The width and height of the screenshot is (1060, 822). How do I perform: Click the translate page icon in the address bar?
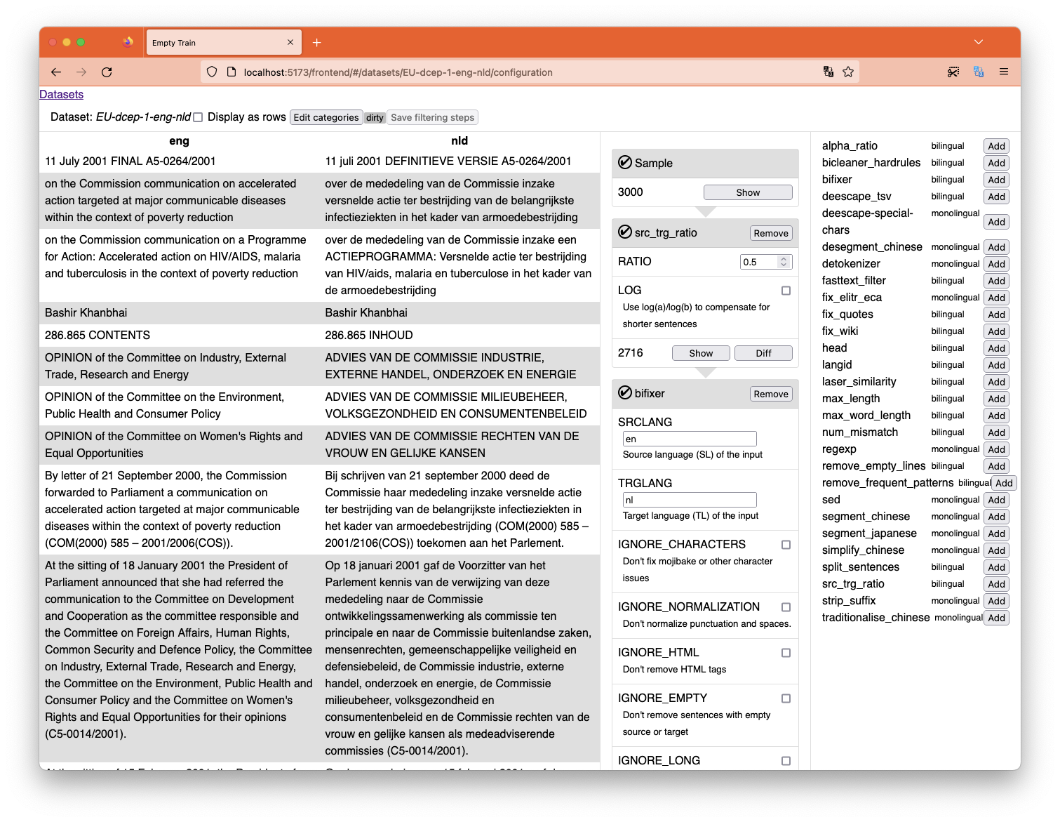828,72
